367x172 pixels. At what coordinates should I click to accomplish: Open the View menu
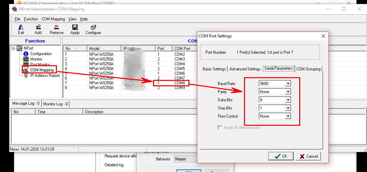coord(72,19)
